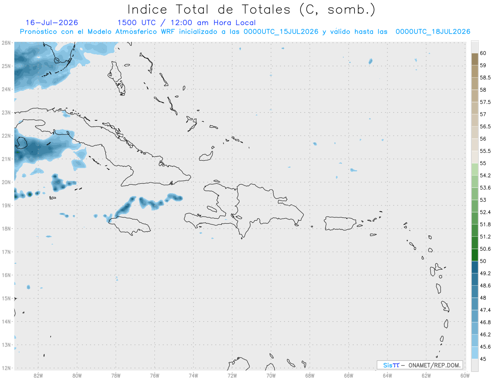Click the colorbar label "56.5"

pyautogui.click(x=485, y=126)
